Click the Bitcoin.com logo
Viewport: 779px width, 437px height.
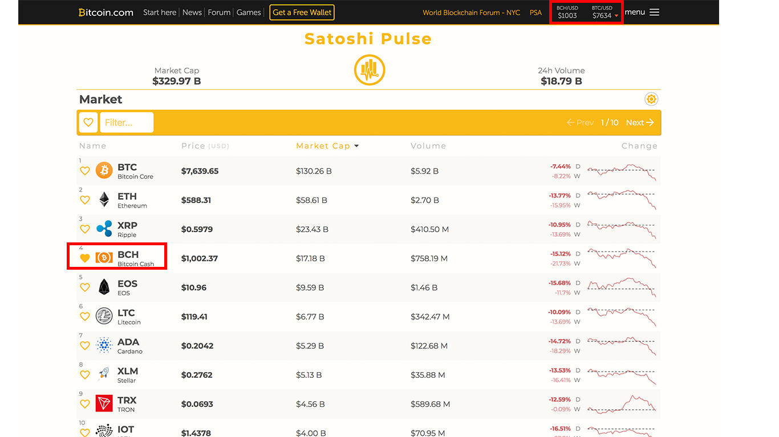106,13
